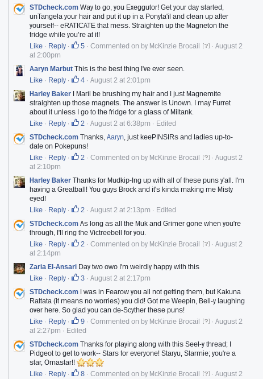Reply to Harley Baker's Maril comment
Image resolution: width=263 pixels, height=379 pixels.
(57, 123)
